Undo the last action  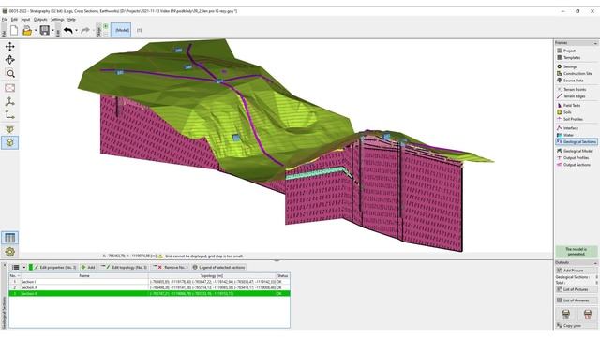point(68,30)
